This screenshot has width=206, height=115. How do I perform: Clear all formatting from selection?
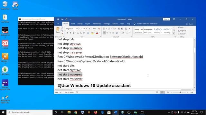[99, 29]
